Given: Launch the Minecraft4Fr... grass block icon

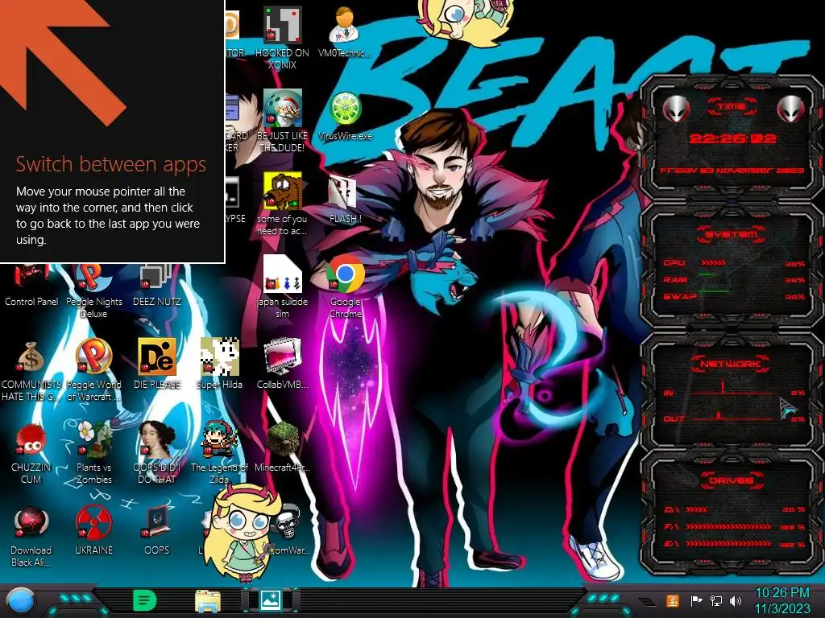Looking at the screenshot, I should (282, 447).
